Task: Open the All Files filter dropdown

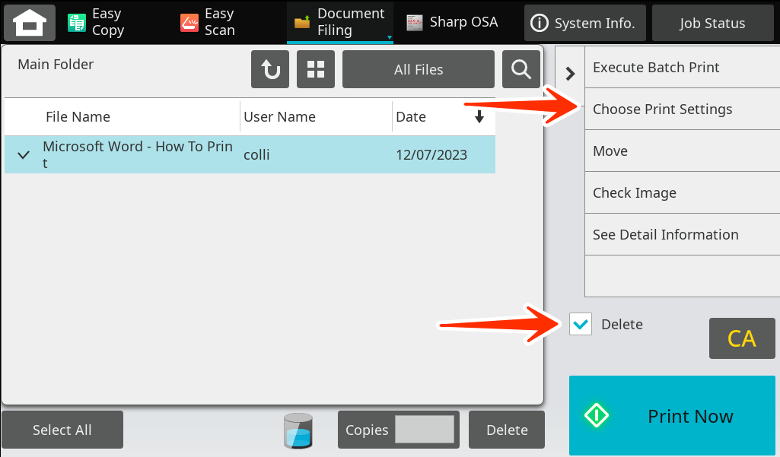Action: pos(418,69)
